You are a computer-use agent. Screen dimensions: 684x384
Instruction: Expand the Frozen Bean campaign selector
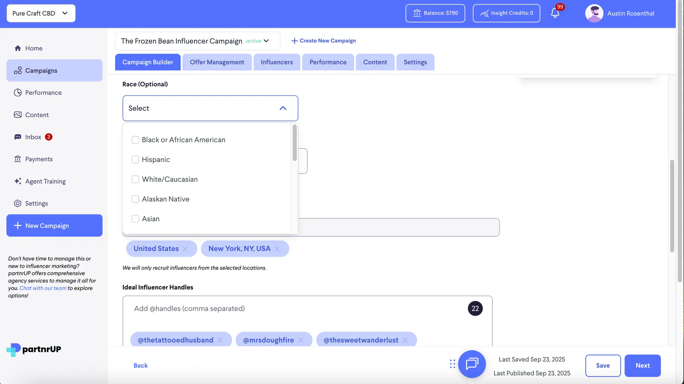(266, 41)
